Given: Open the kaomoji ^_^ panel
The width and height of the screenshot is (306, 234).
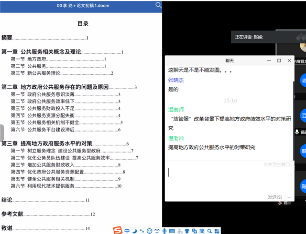Looking at the screenshot, I should click(x=157, y=231).
